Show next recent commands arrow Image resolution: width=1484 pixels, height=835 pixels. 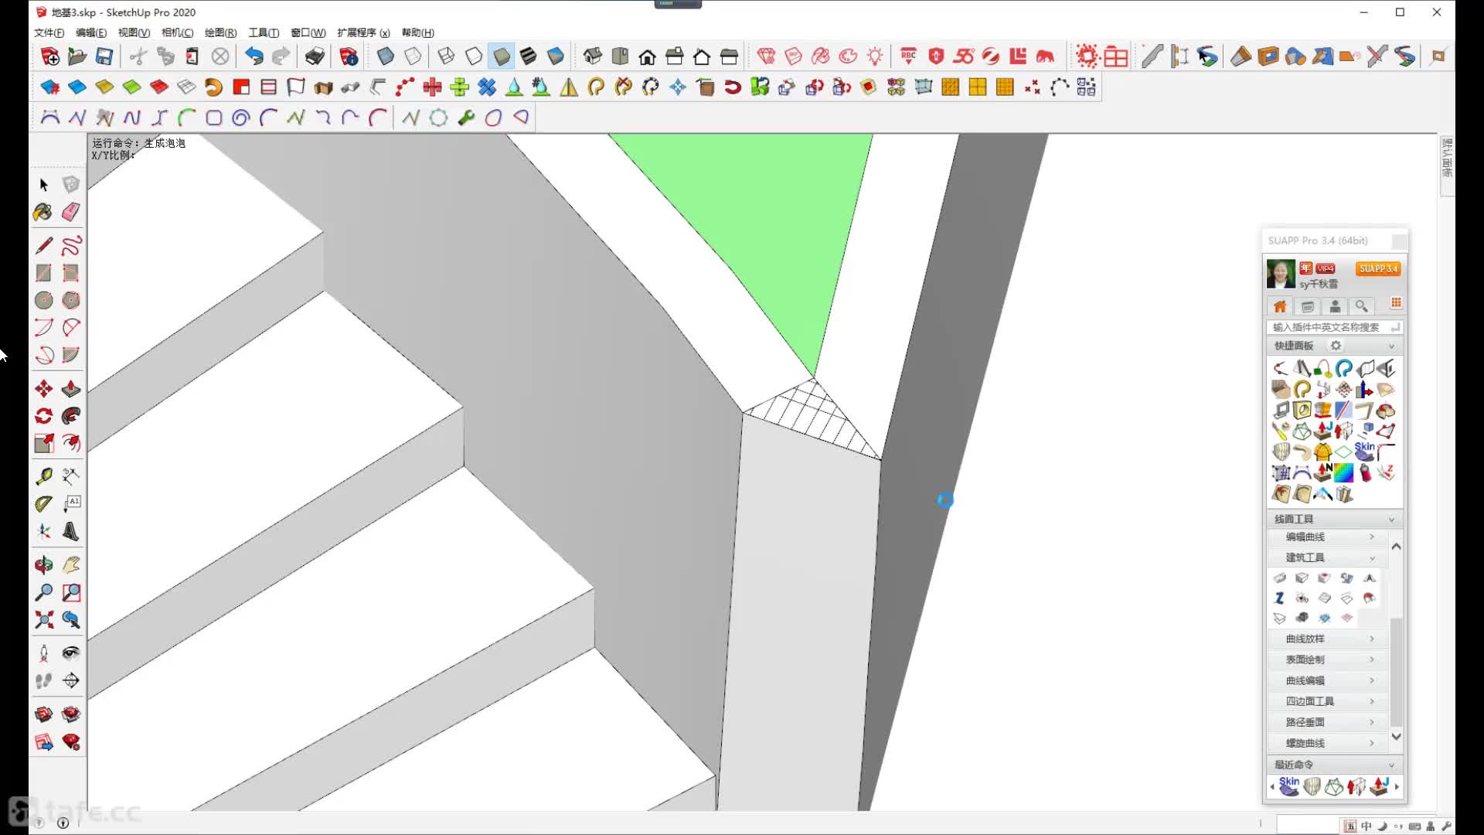point(1397,787)
